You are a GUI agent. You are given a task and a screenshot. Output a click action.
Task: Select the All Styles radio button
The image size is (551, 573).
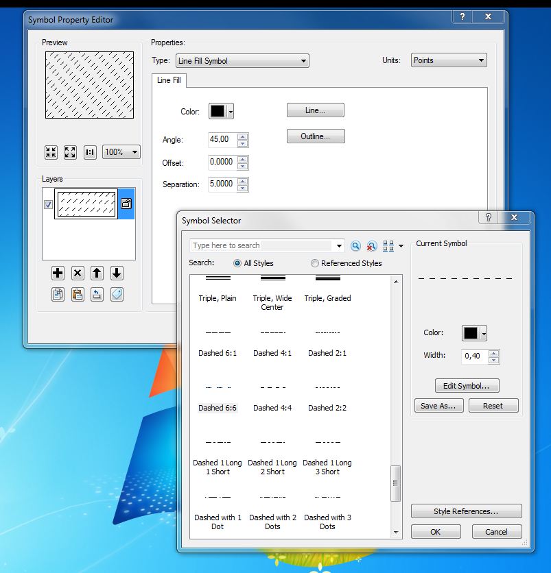click(x=237, y=263)
